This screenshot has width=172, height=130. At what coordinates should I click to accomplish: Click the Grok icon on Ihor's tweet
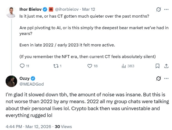pyautogui.click(x=158, y=9)
